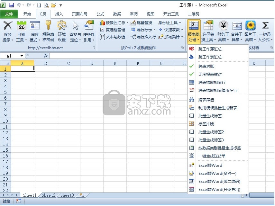The image size is (275, 206).
Task: Switch to the Sheet3 worksheet tab
Action: click(x=67, y=195)
